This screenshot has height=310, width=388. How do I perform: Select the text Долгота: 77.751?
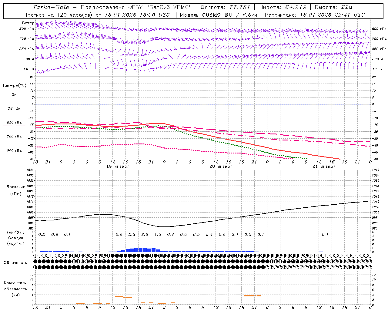(225, 7)
